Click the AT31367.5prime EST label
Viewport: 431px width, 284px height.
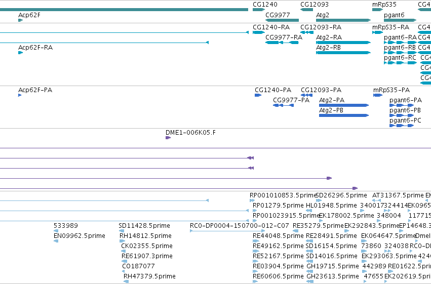coord(398,195)
